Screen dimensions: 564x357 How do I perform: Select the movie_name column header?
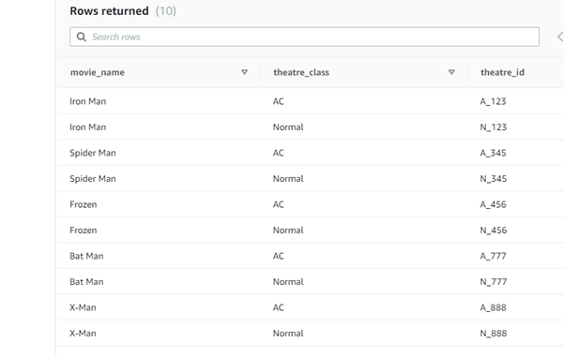98,72
